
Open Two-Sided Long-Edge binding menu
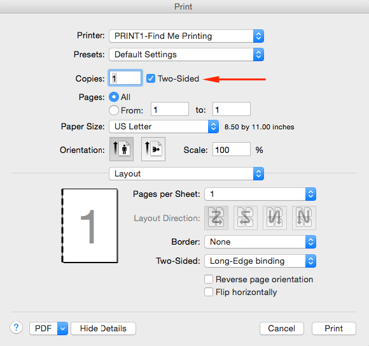260,261
